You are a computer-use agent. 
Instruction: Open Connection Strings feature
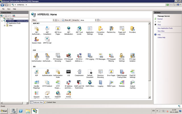100,30
